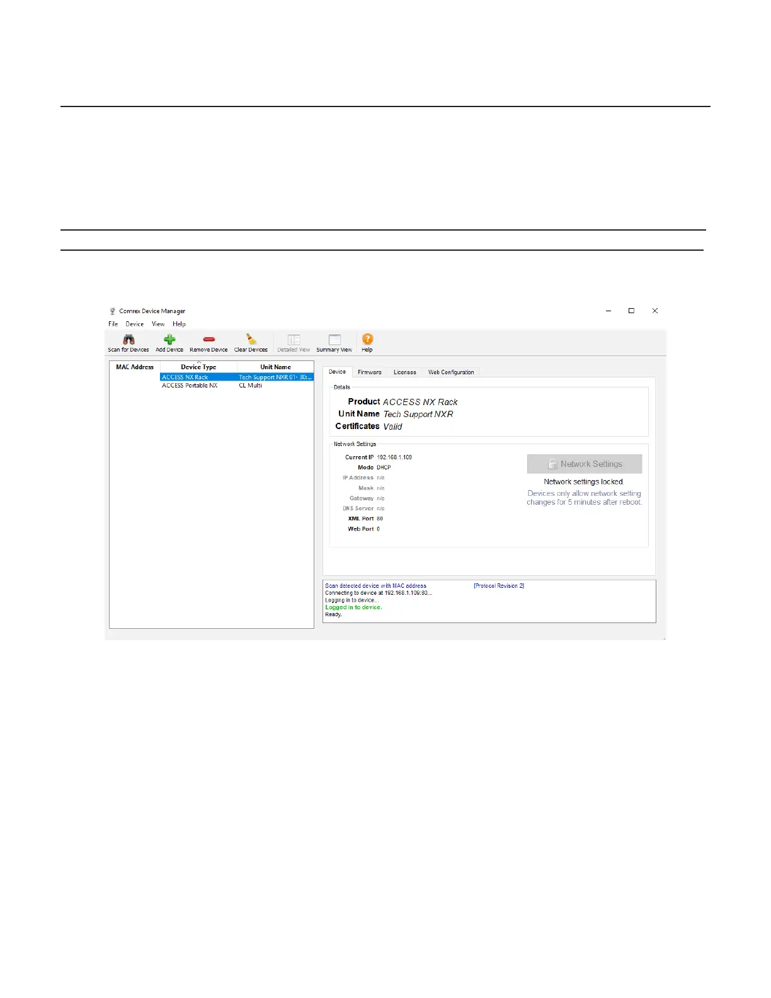Screen dimensions: 771x998
Task: Maximize the Comrex Device Manager window
Action: pyautogui.click(x=632, y=311)
